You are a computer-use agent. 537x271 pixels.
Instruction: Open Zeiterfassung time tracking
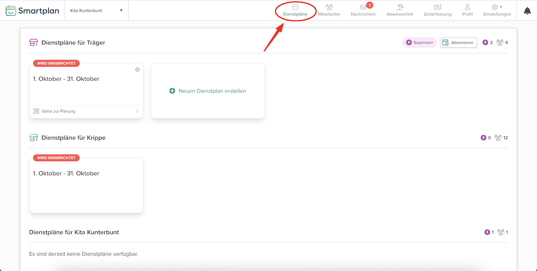(437, 10)
